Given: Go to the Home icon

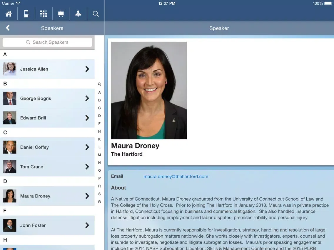Looking at the screenshot, I should [9, 14].
